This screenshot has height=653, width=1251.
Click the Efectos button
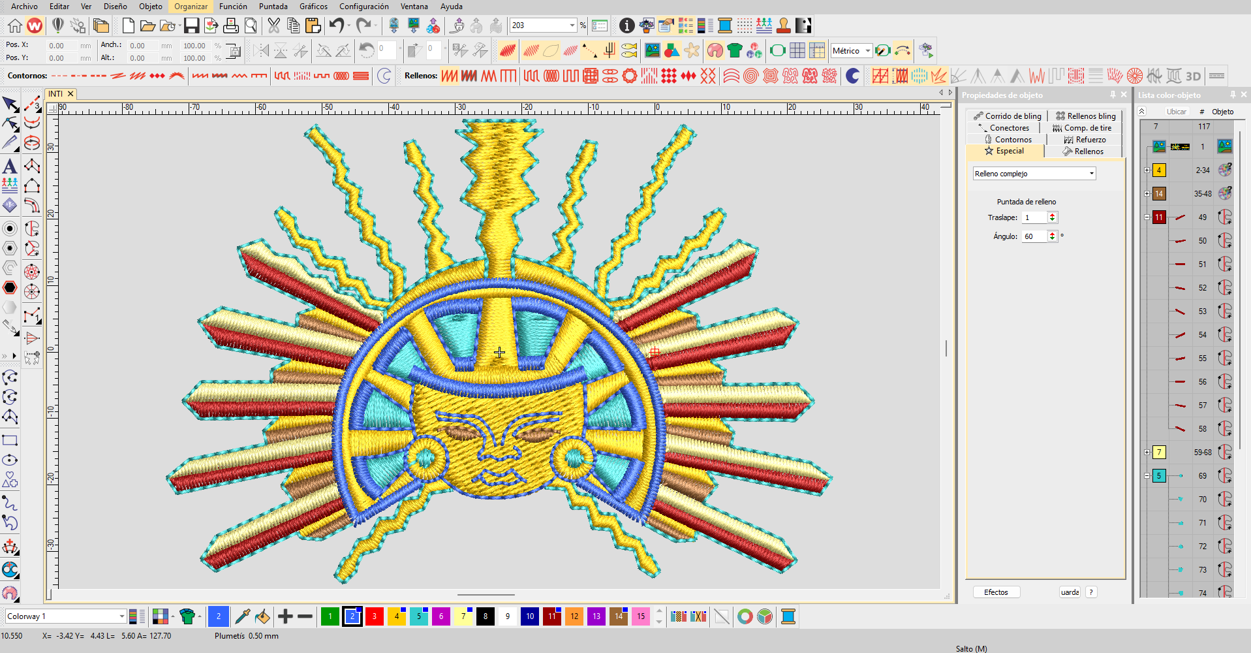996,592
